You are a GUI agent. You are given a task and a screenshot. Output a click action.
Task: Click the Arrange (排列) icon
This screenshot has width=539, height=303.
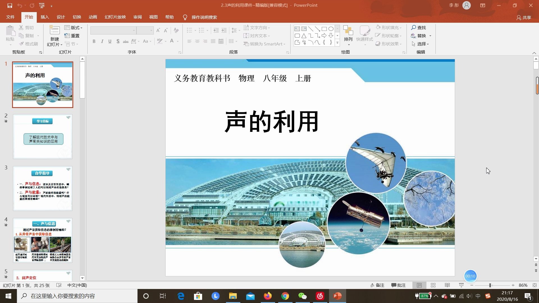point(348,32)
